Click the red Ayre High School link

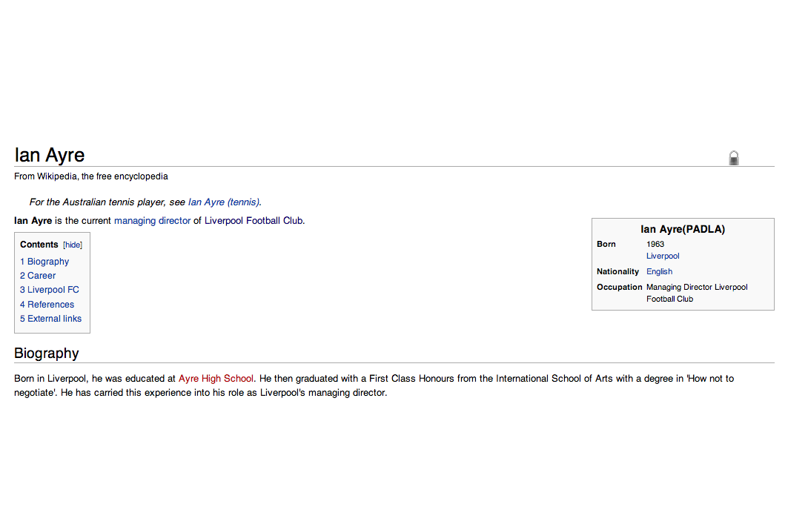click(x=216, y=378)
